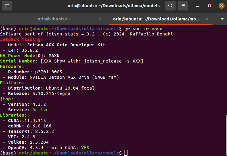
Task: Click the OpenCV with CUDA 'YES' value
Action: tap(85, 148)
